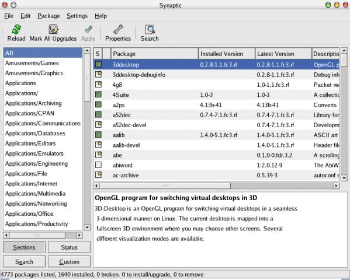Open Properties wrench toolbar icon
The height and width of the screenshot is (280, 350).
[x=118, y=29]
